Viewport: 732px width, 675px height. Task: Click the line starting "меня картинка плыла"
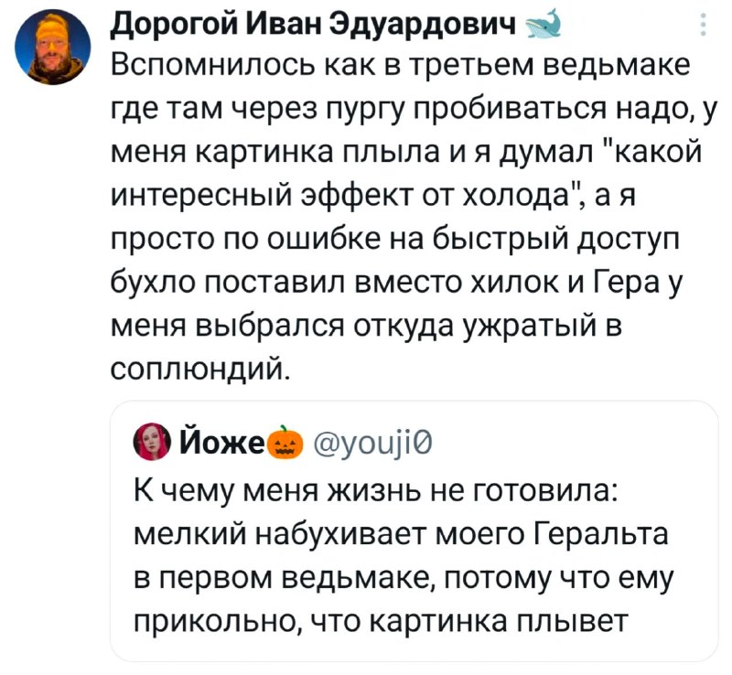pyautogui.click(x=405, y=154)
